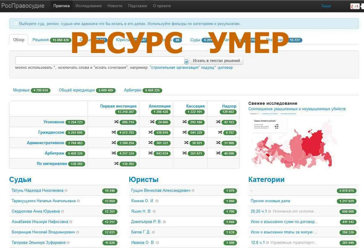This screenshot has height=248, width=364.
Task: Click the info icon beside category 20.25 ч.1
Action: pyautogui.click(x=270, y=211)
